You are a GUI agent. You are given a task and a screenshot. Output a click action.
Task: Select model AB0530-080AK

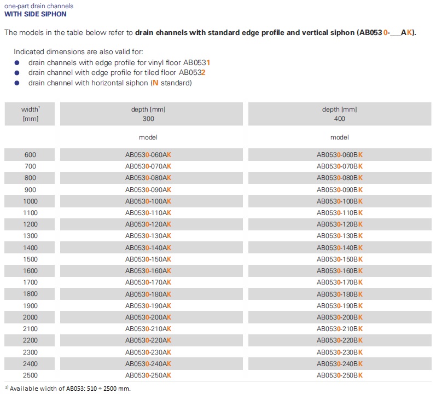[148, 178]
